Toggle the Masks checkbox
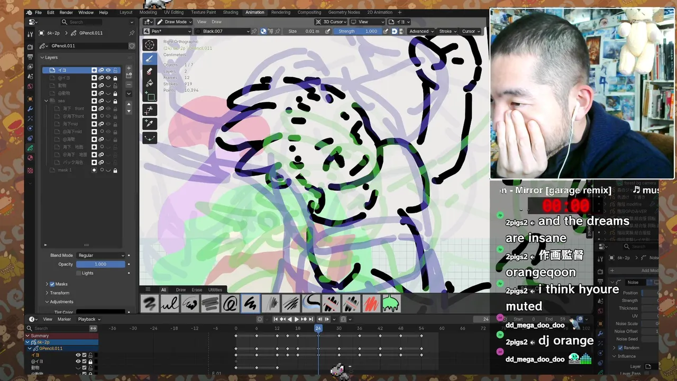 coord(52,284)
